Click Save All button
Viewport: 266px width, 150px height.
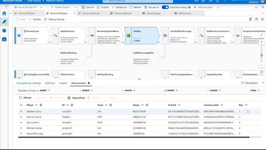click(88, 7)
